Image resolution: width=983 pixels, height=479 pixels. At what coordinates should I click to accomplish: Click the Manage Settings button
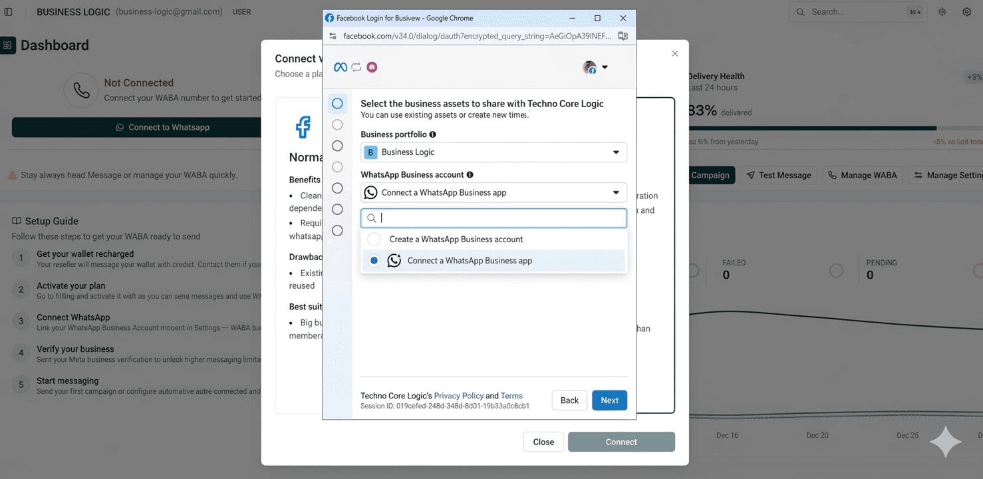click(946, 175)
